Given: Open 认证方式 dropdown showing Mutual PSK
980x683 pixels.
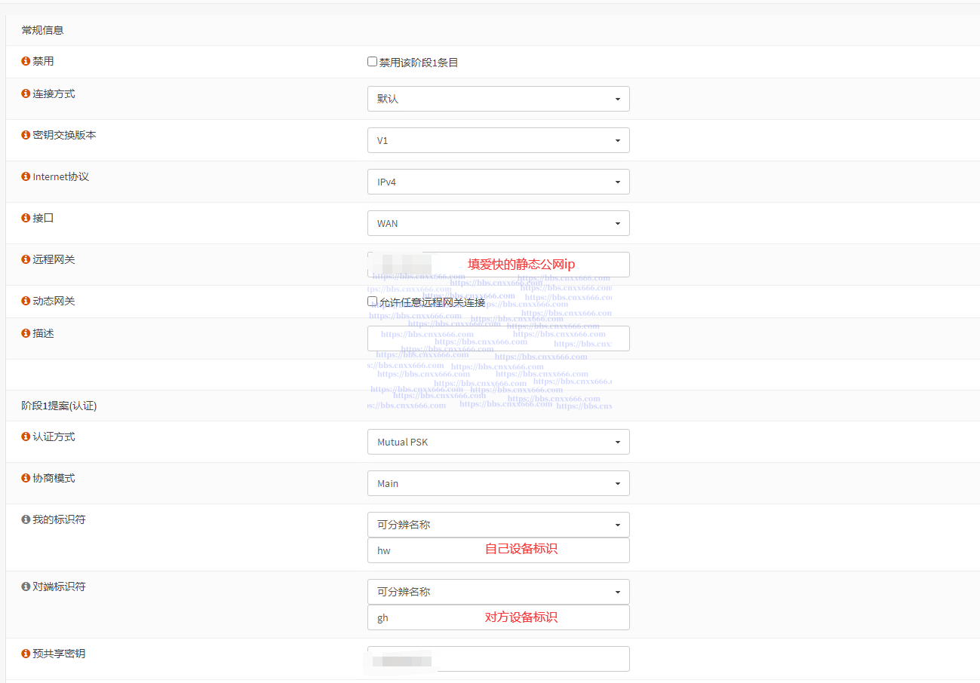Looking at the screenshot, I should coord(498,442).
